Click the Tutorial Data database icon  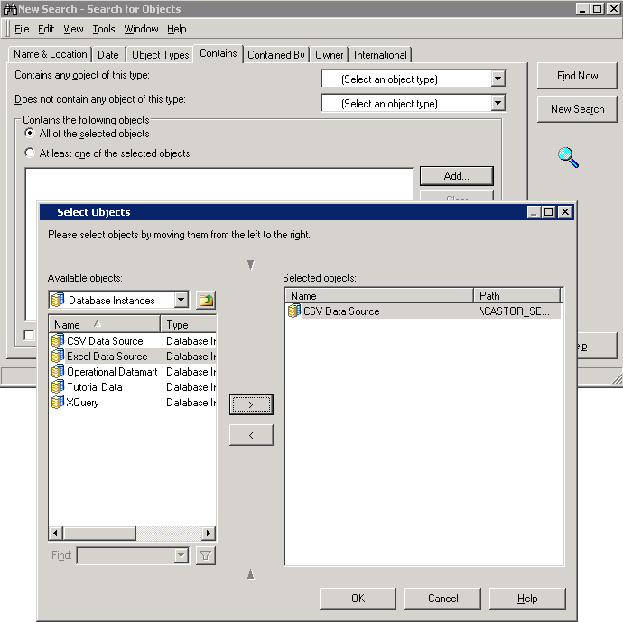point(58,387)
